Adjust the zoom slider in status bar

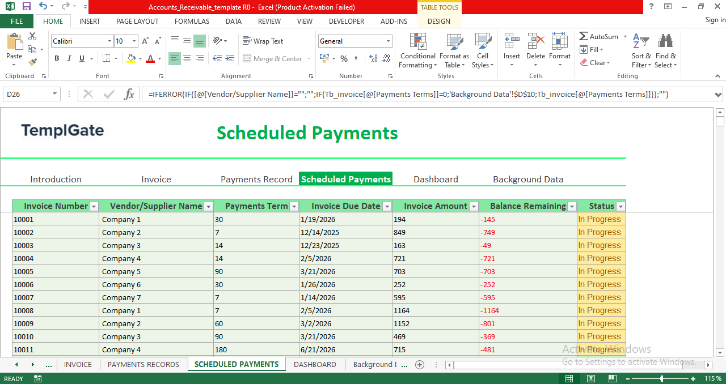661,378
